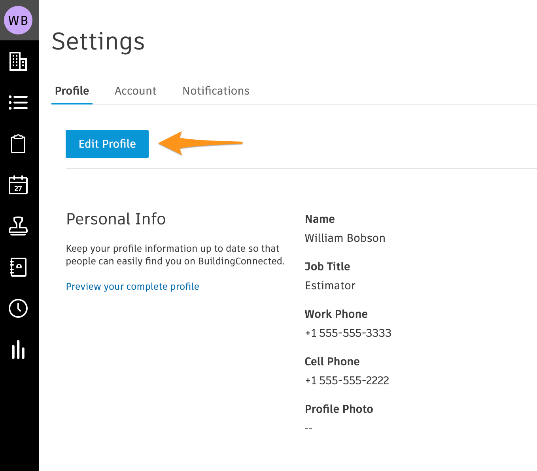The height and width of the screenshot is (471, 537).
Task: Select the clock icon in sidebar
Action: click(18, 308)
